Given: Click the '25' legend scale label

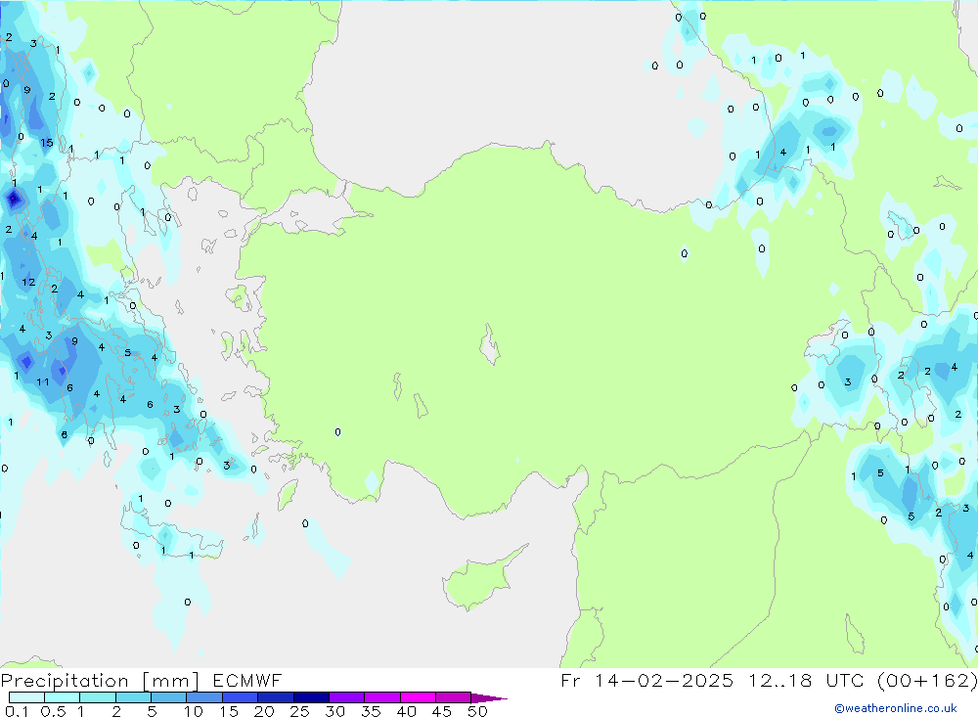Looking at the screenshot, I should click(300, 711).
